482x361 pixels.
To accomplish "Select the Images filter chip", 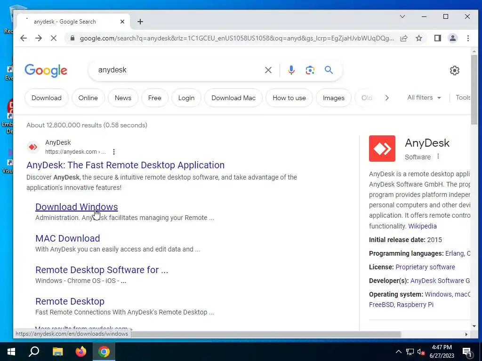I will pyautogui.click(x=334, y=98).
